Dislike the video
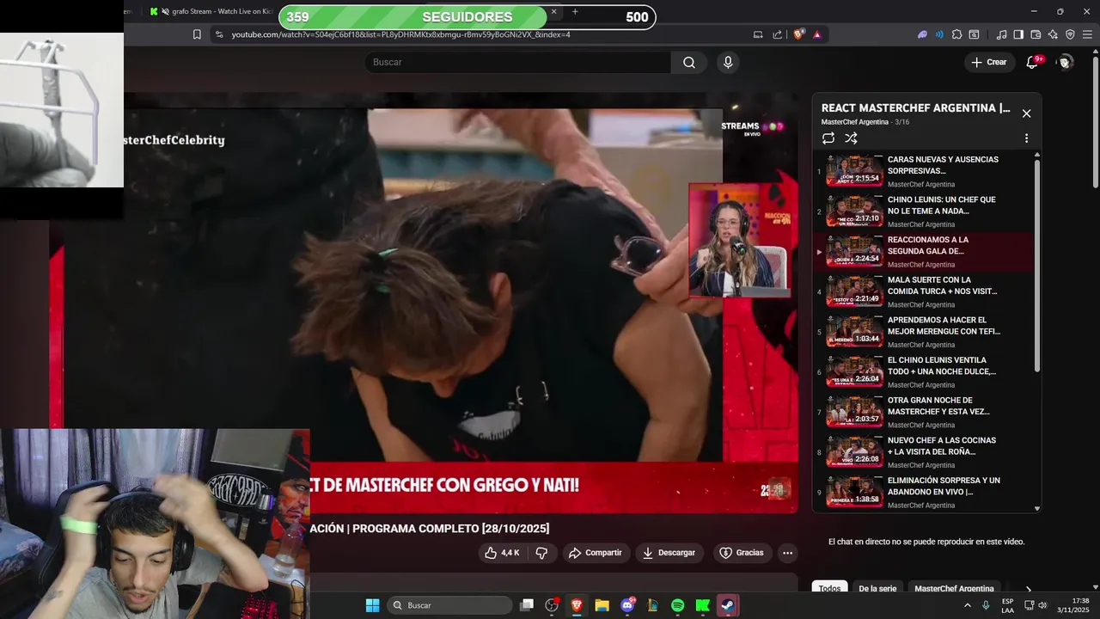This screenshot has width=1100, height=619. [541, 553]
